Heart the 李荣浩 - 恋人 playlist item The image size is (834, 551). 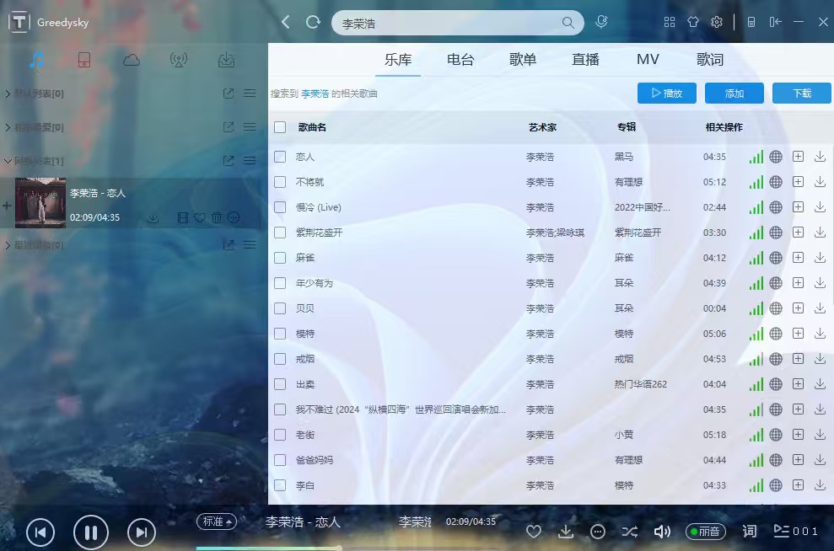pyautogui.click(x=200, y=217)
